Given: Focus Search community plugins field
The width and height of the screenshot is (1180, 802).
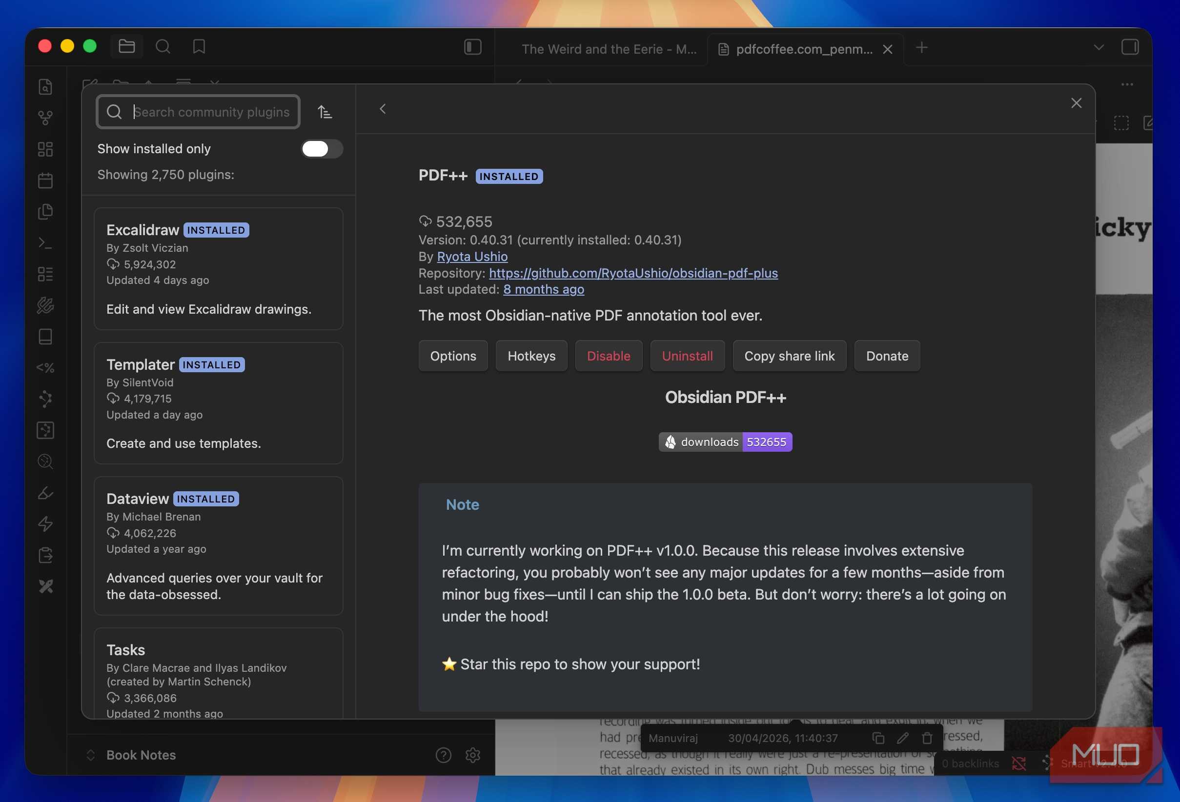Looking at the screenshot, I should click(x=198, y=112).
